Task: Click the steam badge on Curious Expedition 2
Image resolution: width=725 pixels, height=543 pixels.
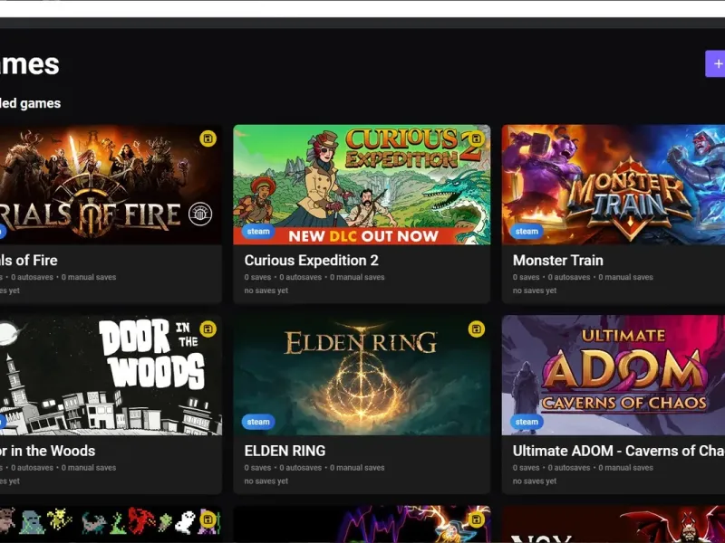Action: tap(258, 232)
